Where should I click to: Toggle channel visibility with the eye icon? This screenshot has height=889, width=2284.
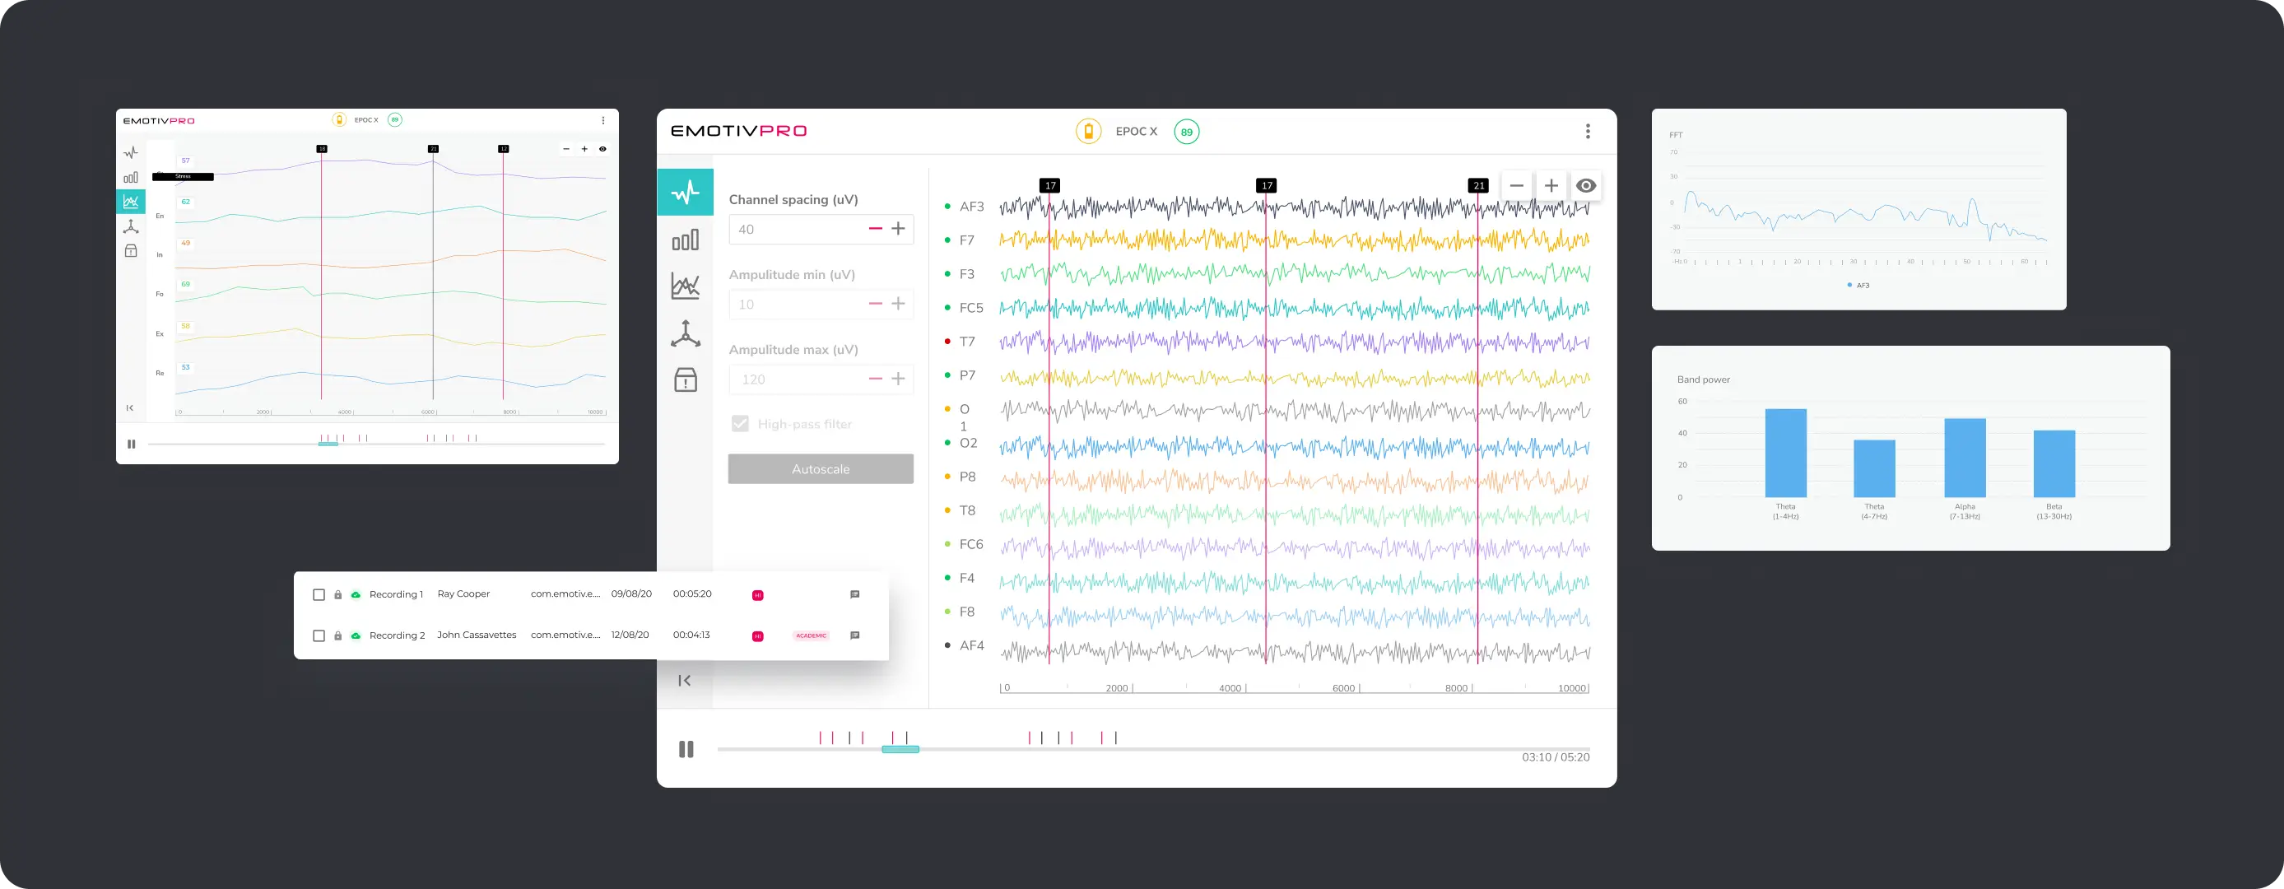(1586, 185)
